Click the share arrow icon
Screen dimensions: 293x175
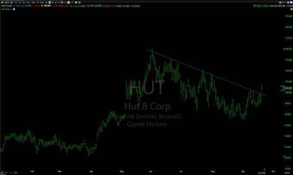pyautogui.click(x=79, y=3)
